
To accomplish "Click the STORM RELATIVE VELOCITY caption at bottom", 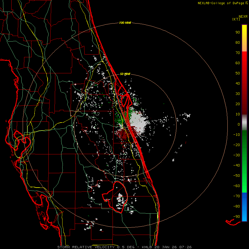I will click(124, 247).
